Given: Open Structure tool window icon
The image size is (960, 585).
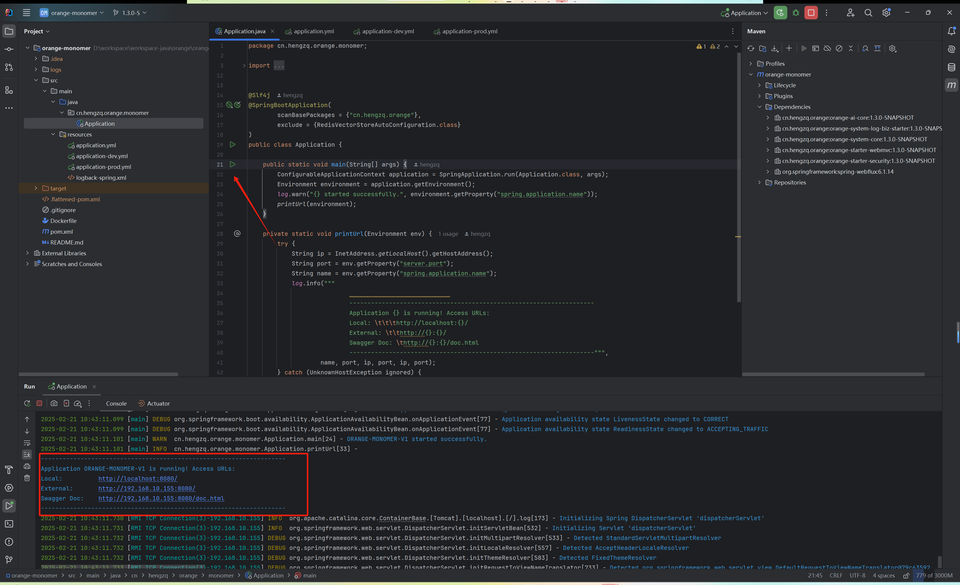Looking at the screenshot, I should pos(9,90).
